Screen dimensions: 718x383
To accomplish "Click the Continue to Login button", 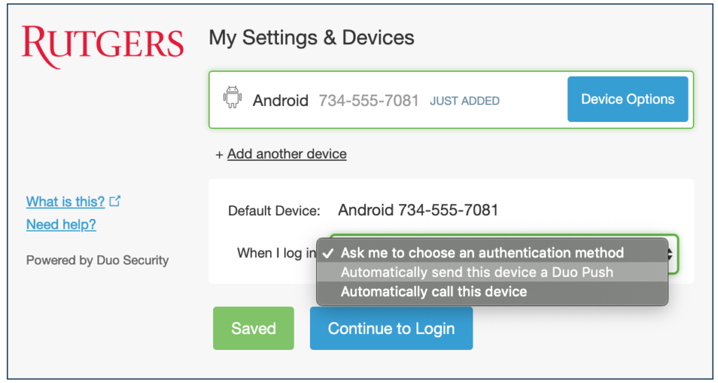I will point(391,328).
